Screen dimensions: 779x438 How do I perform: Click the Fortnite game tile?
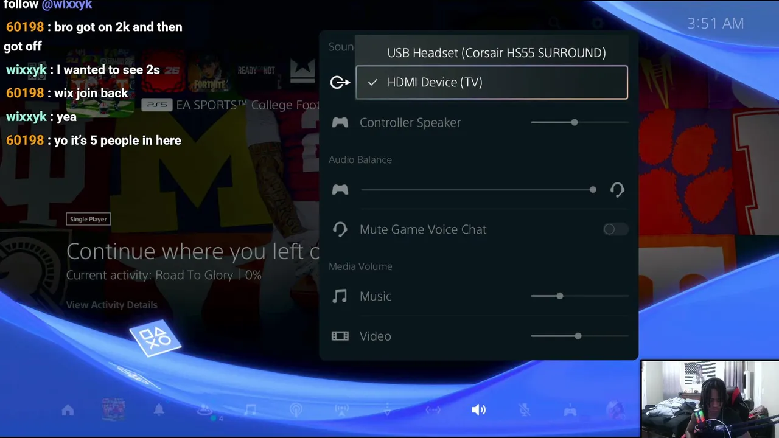tap(209, 72)
